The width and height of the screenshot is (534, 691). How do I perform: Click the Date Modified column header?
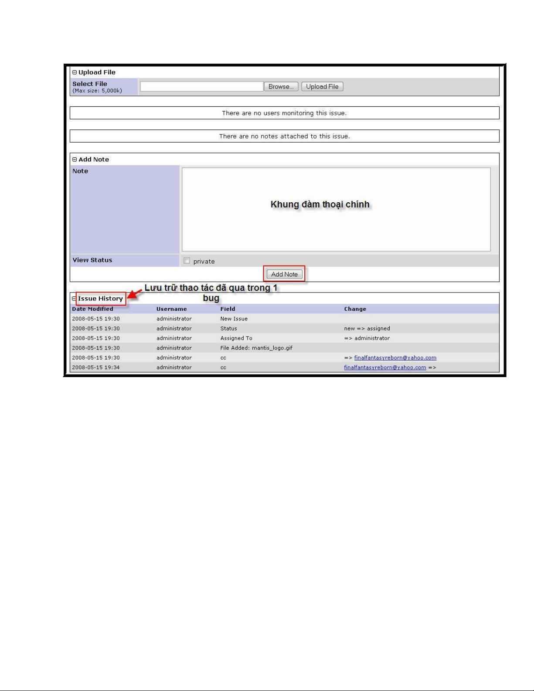point(92,309)
